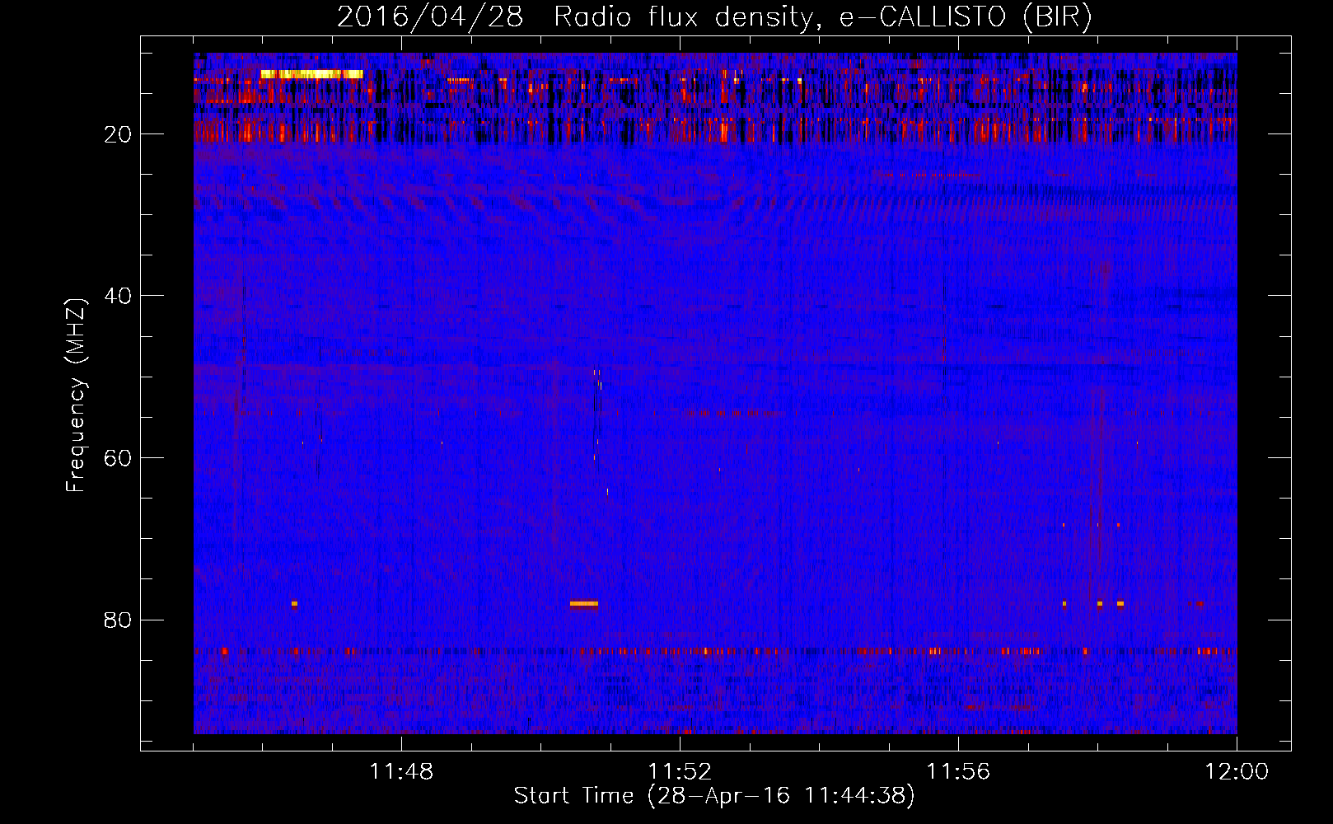Click the "Start Time (28-Apr-16 11:44:38)" x-axis label
The height and width of the screenshot is (824, 1333).
pyautogui.click(x=714, y=796)
